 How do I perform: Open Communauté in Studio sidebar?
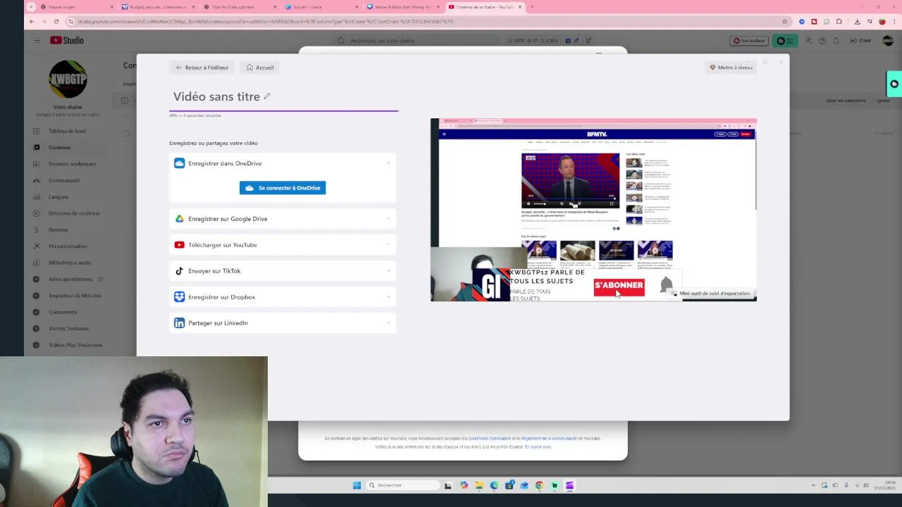click(64, 180)
